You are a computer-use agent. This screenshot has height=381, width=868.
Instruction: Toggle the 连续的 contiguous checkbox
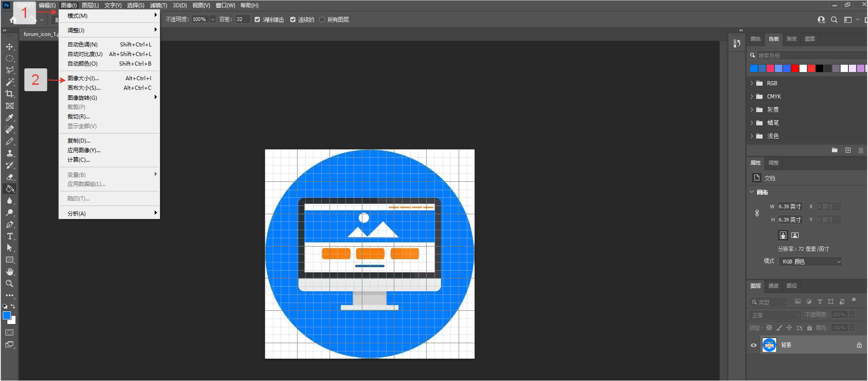[x=293, y=20]
